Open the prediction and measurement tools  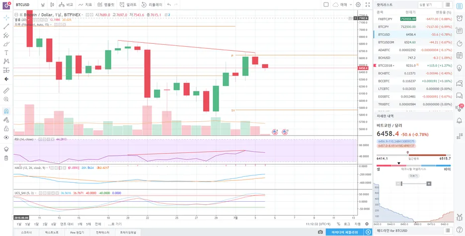(6, 70)
